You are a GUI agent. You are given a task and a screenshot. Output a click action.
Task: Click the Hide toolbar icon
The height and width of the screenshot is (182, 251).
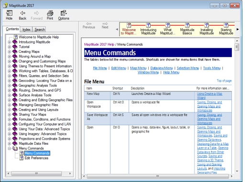coord(9,13)
